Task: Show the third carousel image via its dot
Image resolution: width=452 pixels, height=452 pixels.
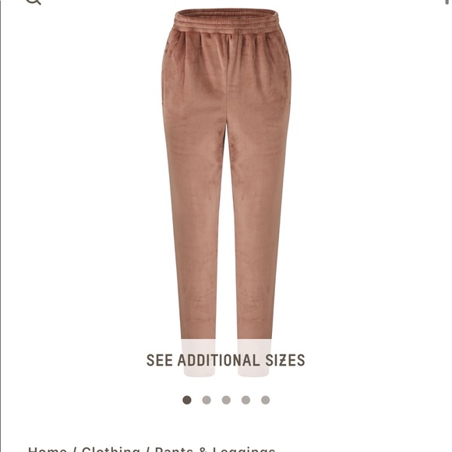Action: [x=226, y=400]
